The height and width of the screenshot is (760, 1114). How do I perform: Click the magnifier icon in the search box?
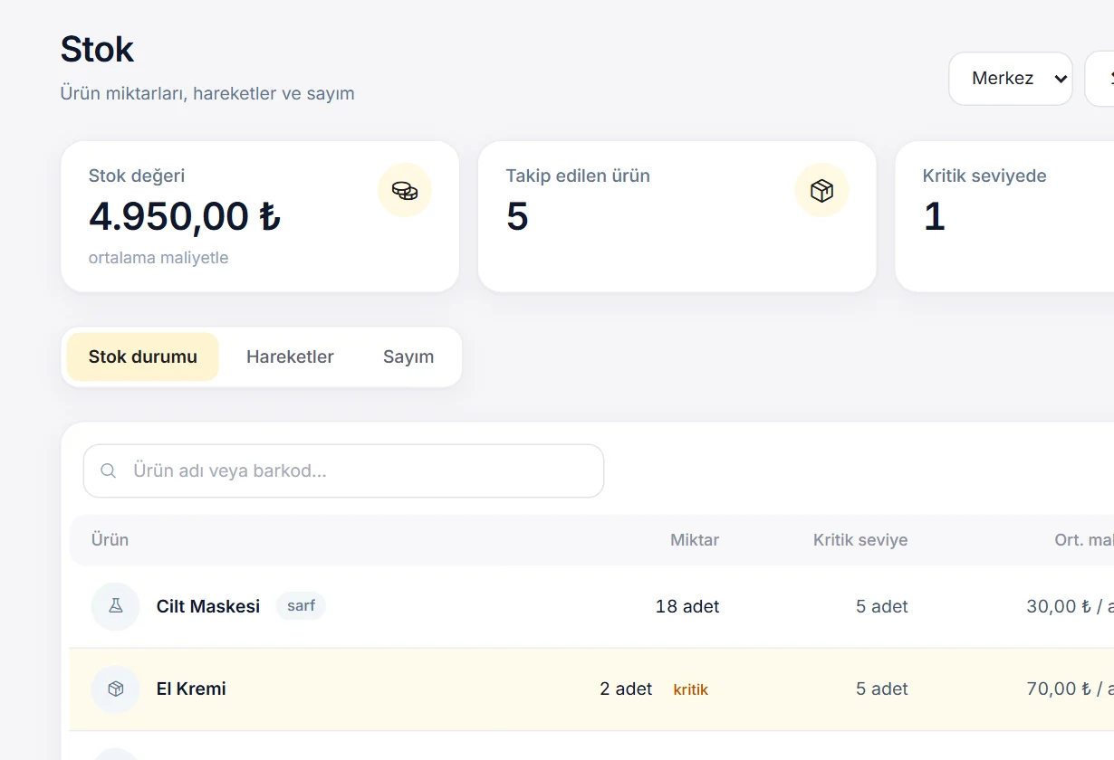point(109,470)
